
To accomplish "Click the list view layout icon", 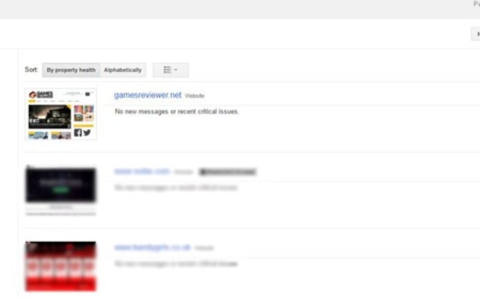I will point(167,70).
